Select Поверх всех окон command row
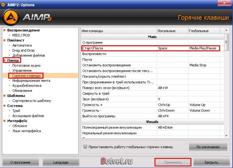 tap(153, 88)
